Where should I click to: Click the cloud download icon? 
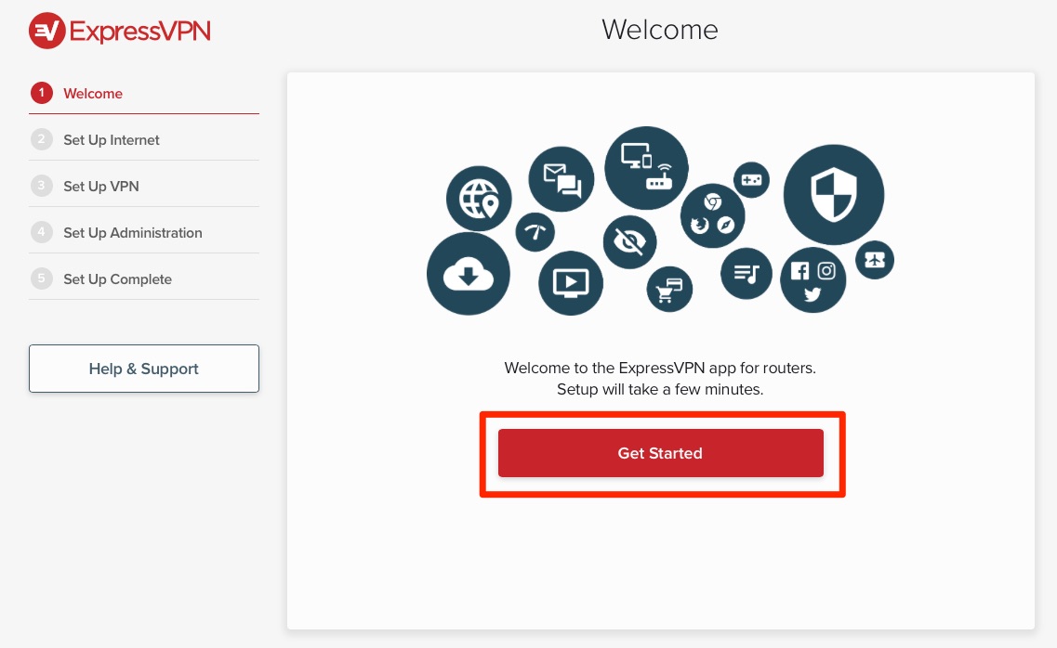point(469,273)
